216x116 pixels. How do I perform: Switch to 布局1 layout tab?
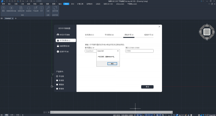12,115
